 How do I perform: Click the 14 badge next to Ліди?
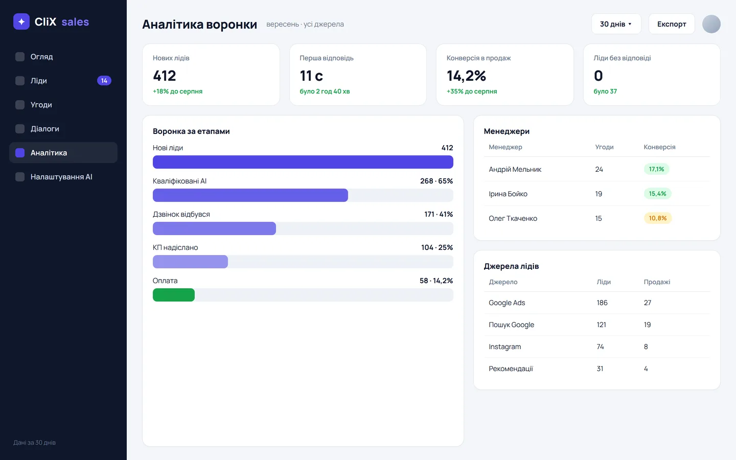104,81
